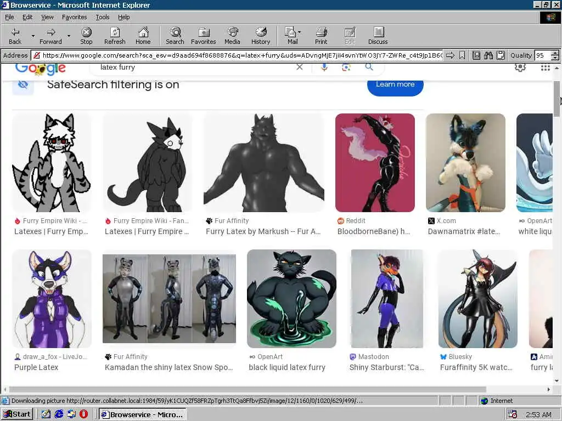562x421 pixels.
Task: Click the Windows Start button
Action: coord(17,414)
